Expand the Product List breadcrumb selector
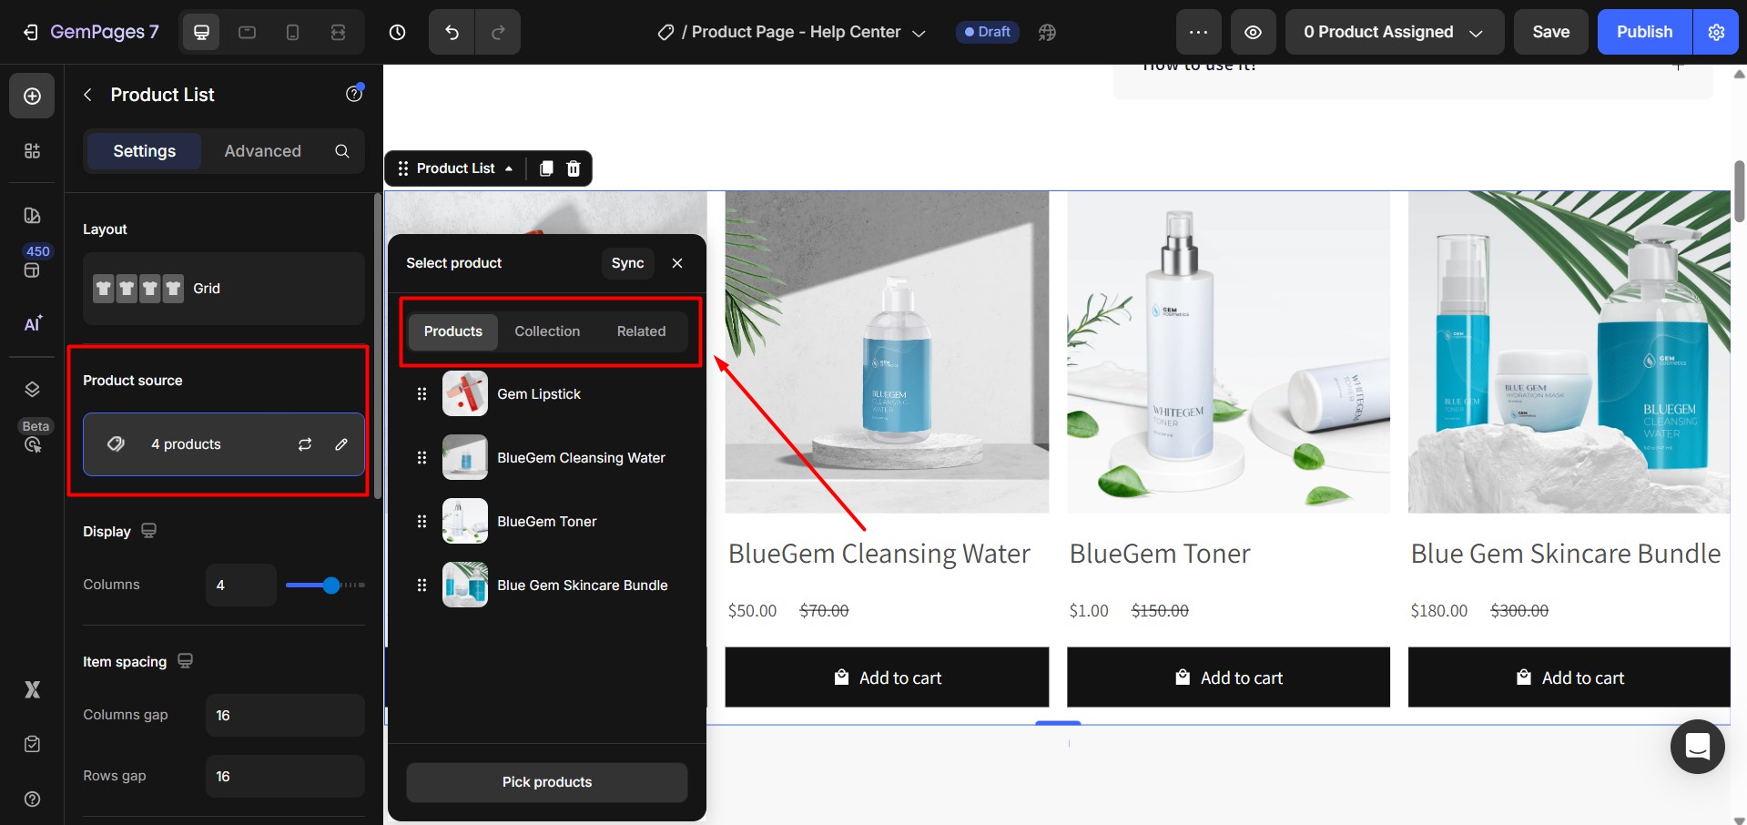Screen dimensions: 1747x825 click(x=510, y=168)
